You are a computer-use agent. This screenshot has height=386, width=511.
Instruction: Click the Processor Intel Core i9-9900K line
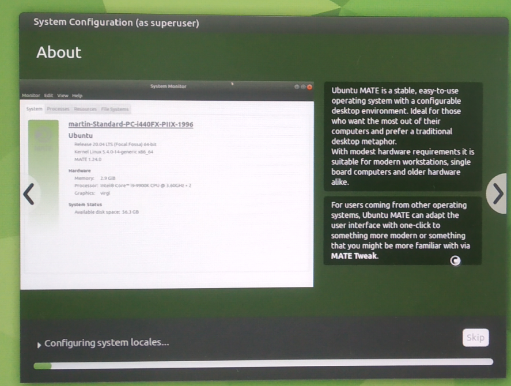(x=133, y=186)
